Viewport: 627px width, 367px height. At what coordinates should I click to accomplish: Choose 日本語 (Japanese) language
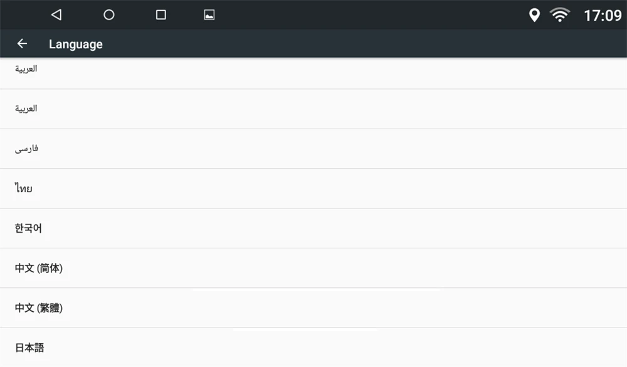tap(313, 348)
